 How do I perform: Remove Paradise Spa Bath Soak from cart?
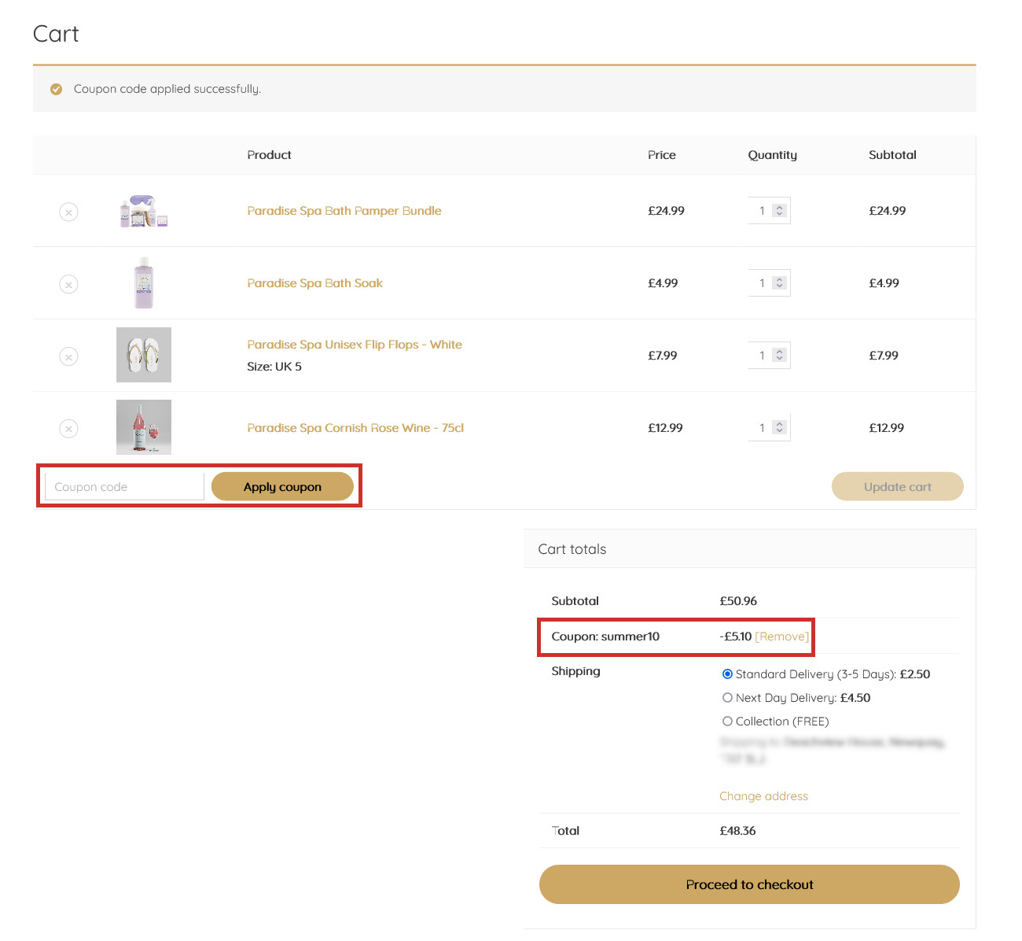[69, 284]
